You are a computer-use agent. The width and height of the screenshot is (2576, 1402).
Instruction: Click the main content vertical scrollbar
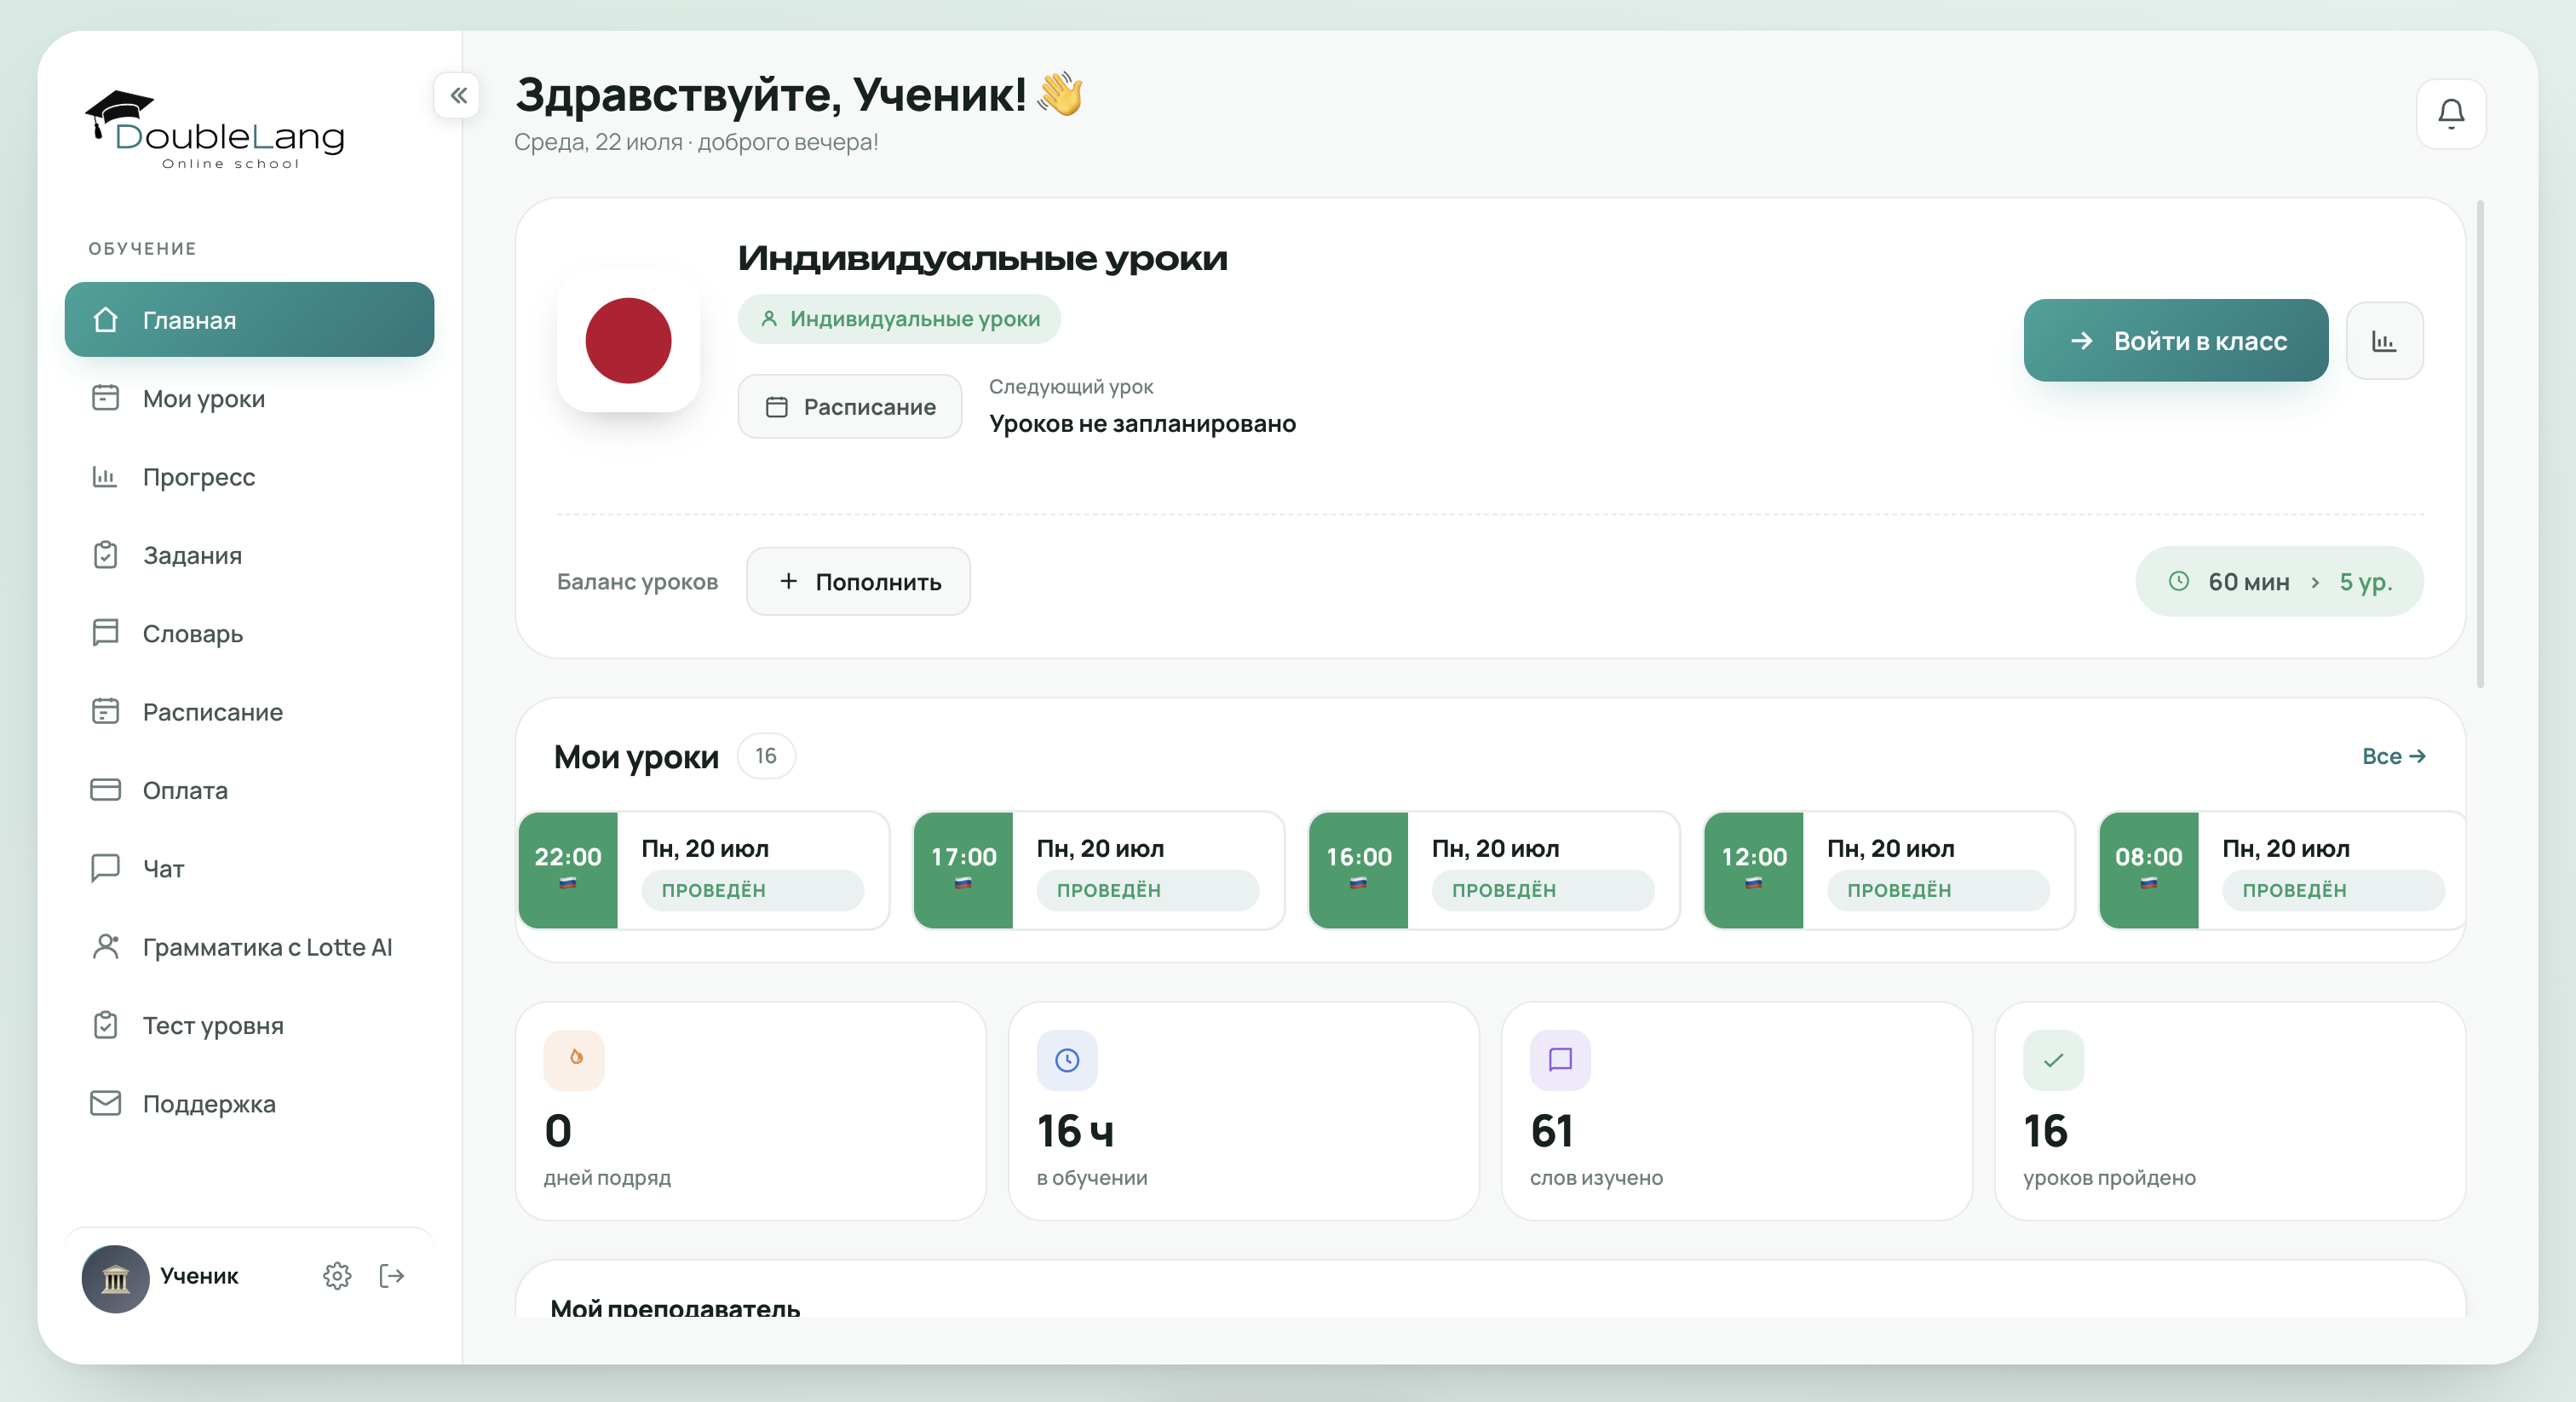[2480, 444]
